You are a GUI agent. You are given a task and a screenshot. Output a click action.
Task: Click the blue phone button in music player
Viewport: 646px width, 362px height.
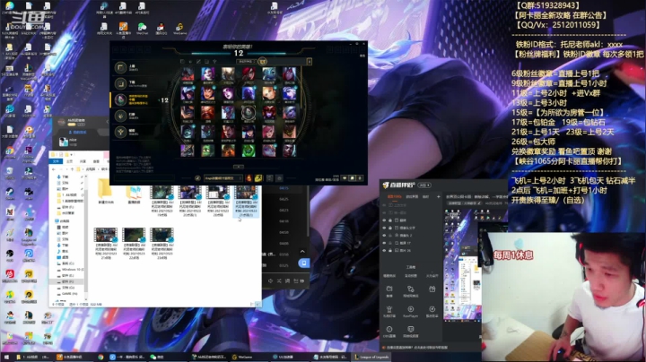coord(304,263)
